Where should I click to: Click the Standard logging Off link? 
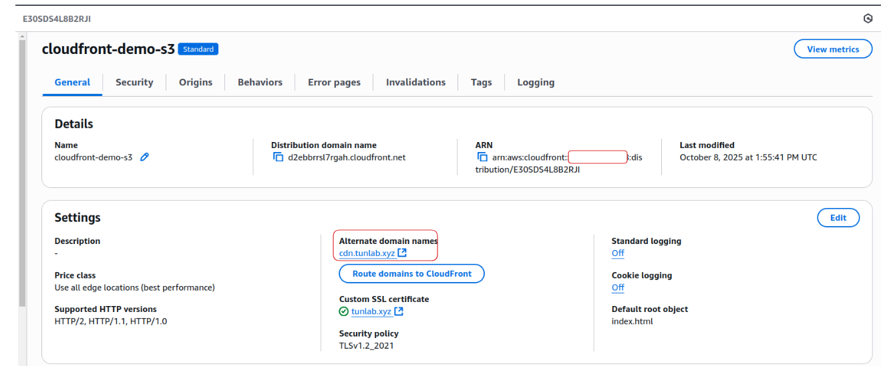(618, 253)
